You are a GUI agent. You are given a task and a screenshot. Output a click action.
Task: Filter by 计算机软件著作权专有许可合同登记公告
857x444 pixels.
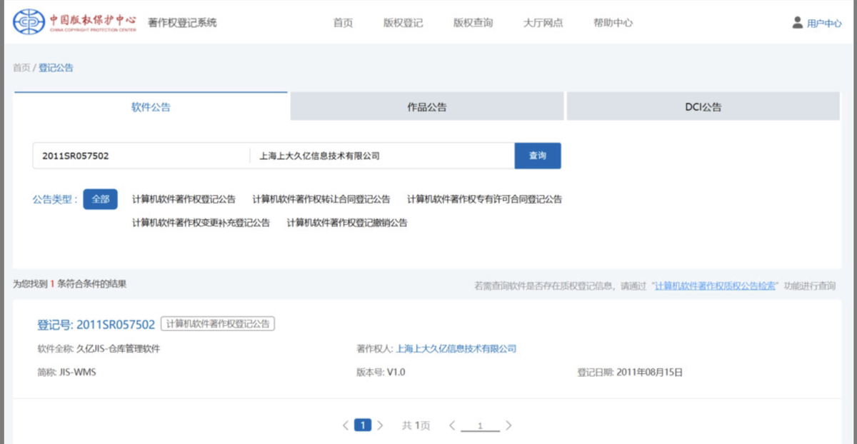point(484,199)
